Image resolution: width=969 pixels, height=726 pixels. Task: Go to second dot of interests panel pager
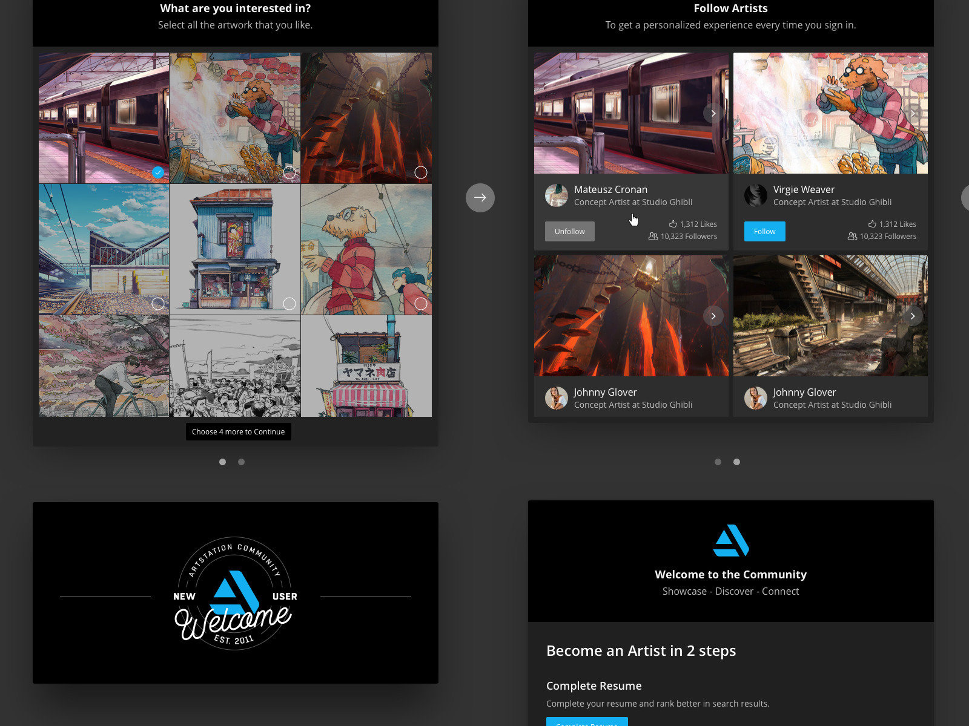(241, 462)
